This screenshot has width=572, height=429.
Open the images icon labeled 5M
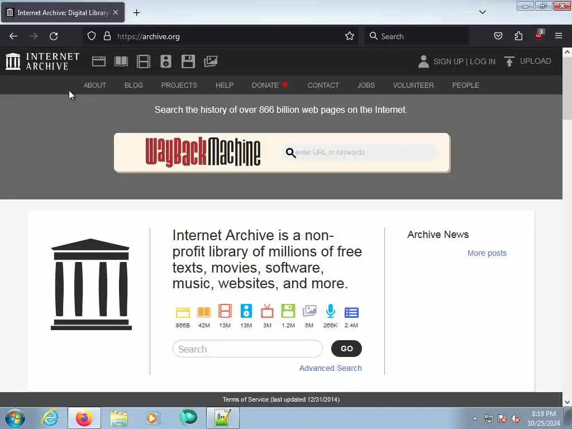309,311
